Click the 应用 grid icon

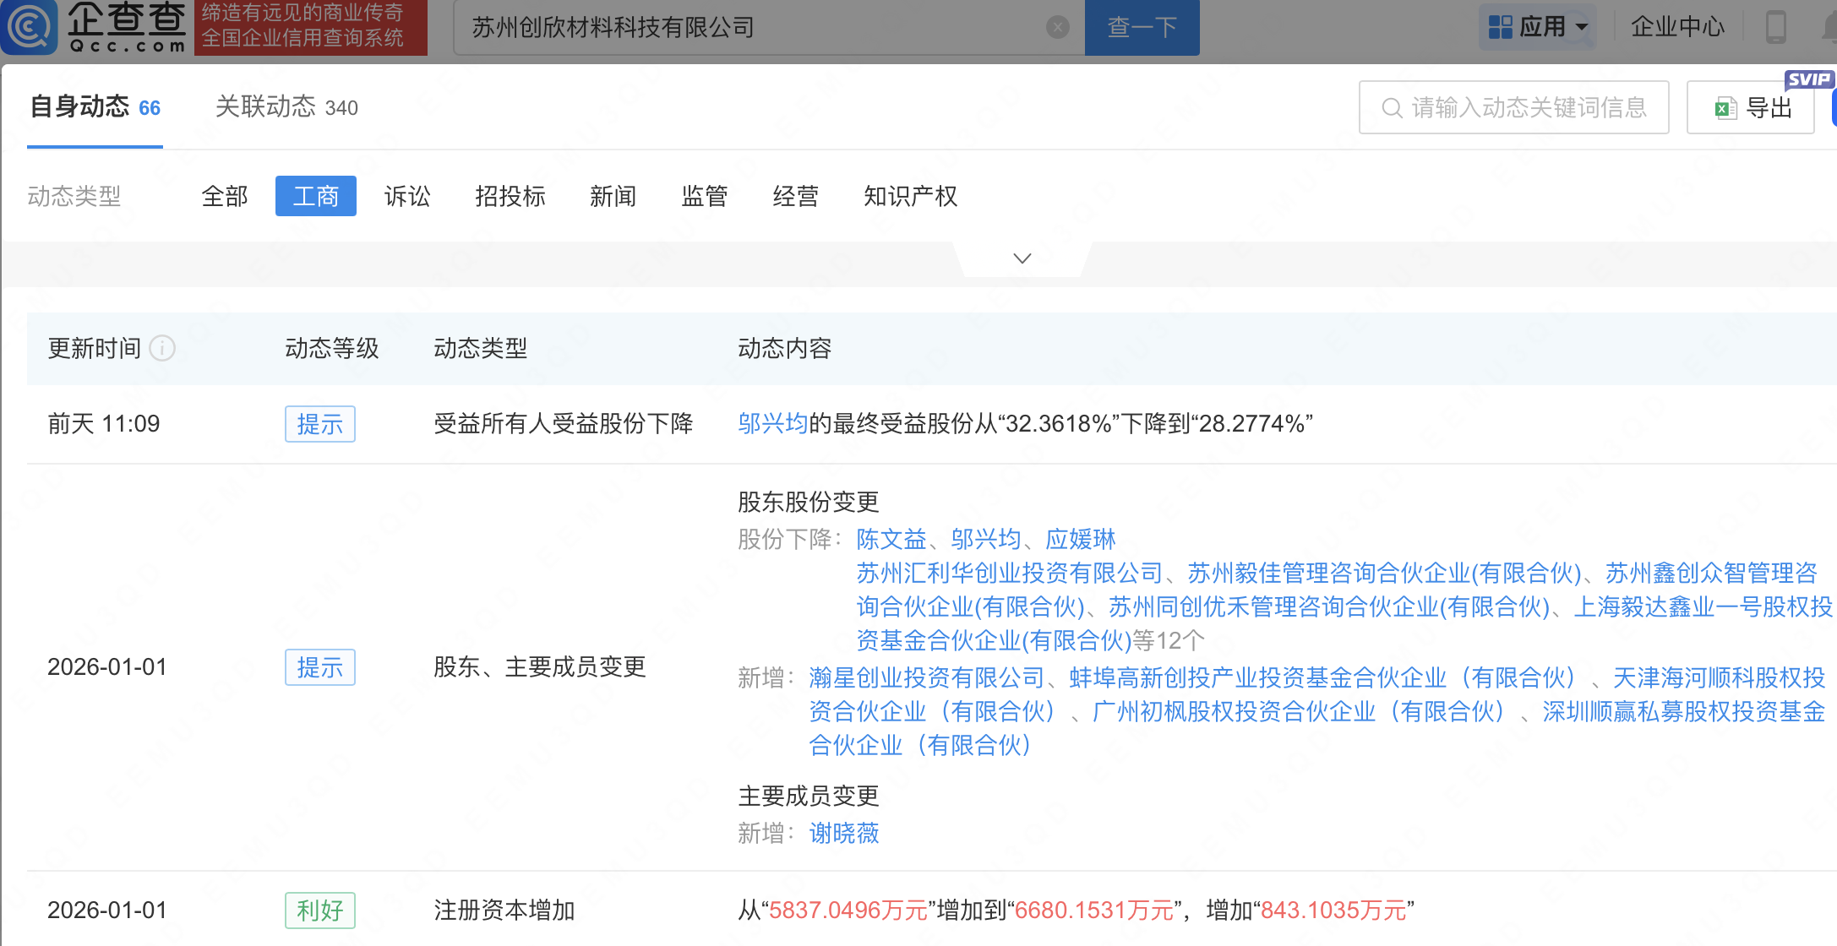click(1500, 27)
